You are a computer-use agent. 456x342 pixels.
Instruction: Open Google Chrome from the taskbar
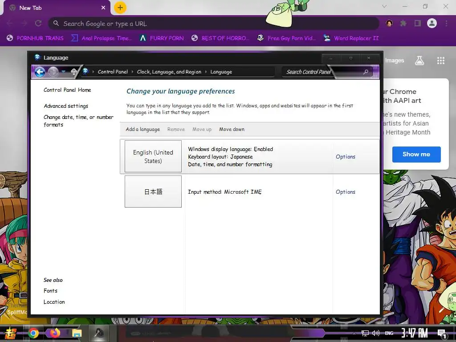[33, 333]
